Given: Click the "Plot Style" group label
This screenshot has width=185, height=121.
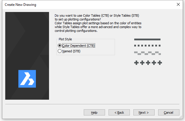Looking at the screenshot, I should [65, 39].
